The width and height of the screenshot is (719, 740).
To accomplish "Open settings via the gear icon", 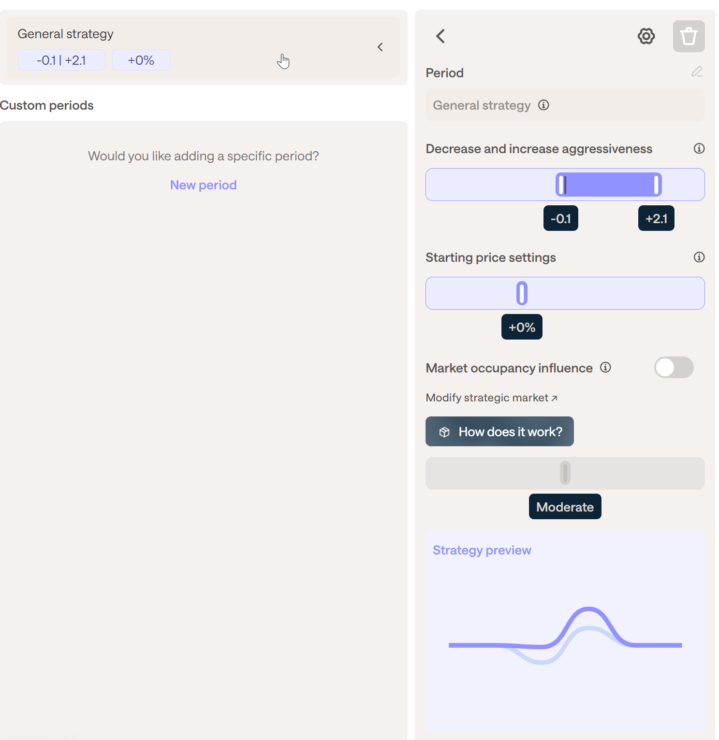I will tap(646, 36).
